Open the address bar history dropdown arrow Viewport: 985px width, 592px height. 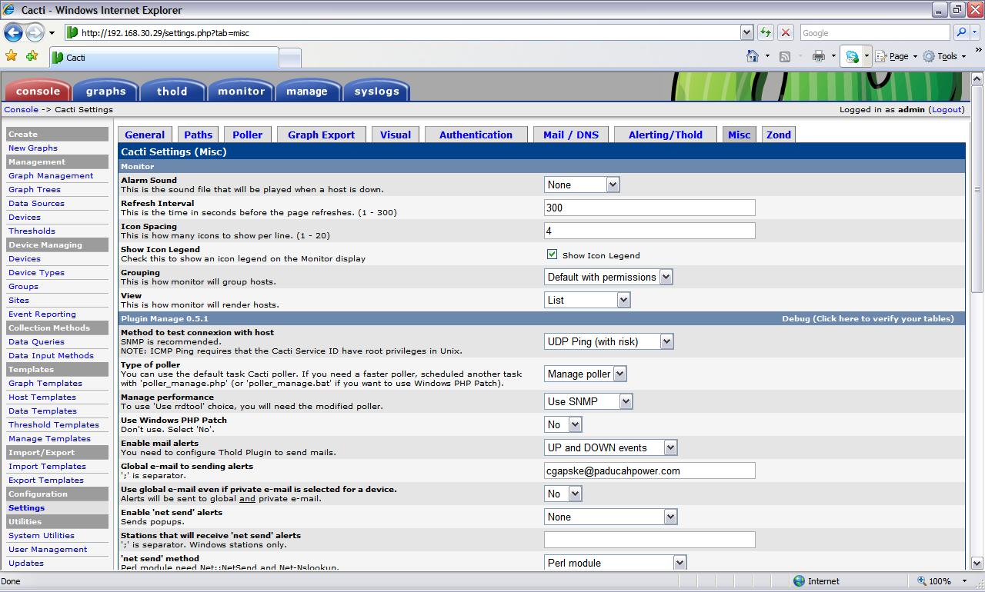click(x=746, y=32)
